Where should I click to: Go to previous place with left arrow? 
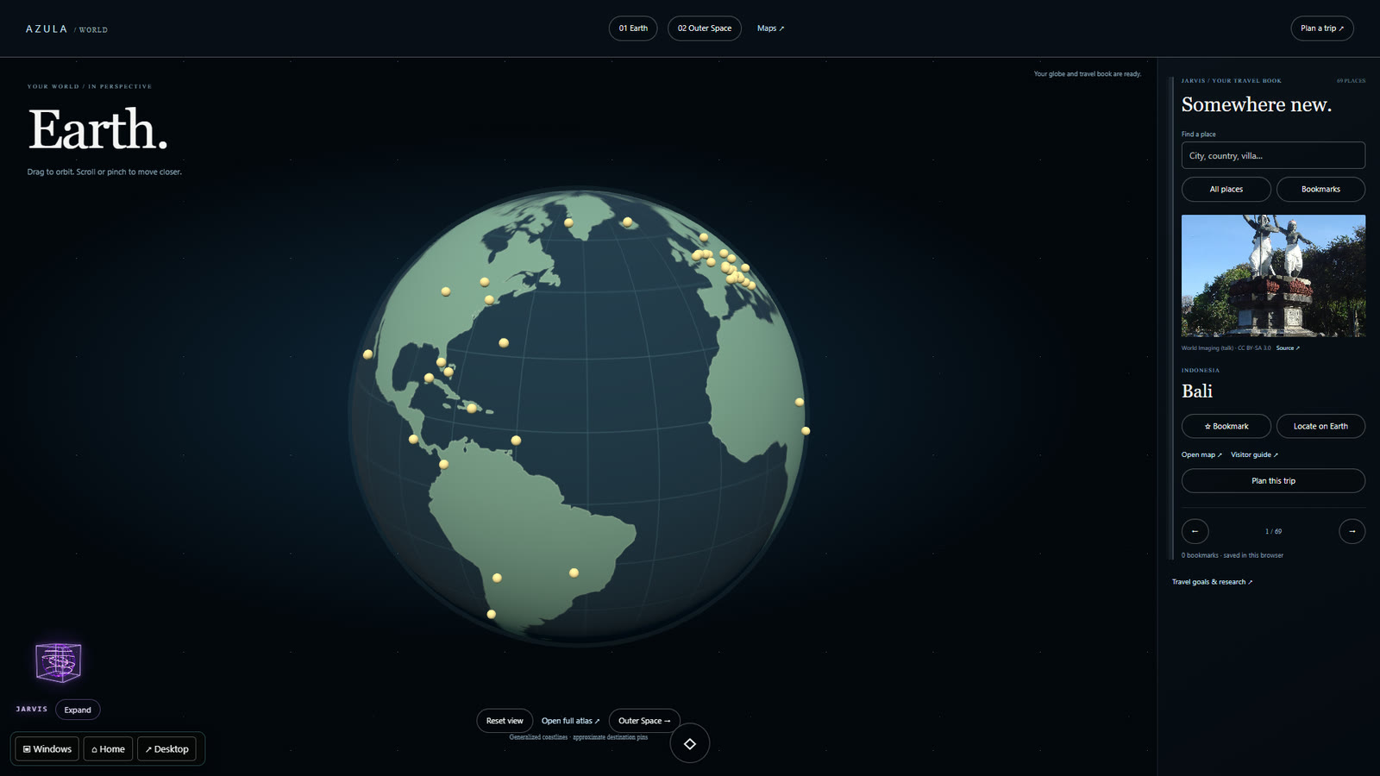click(1195, 531)
